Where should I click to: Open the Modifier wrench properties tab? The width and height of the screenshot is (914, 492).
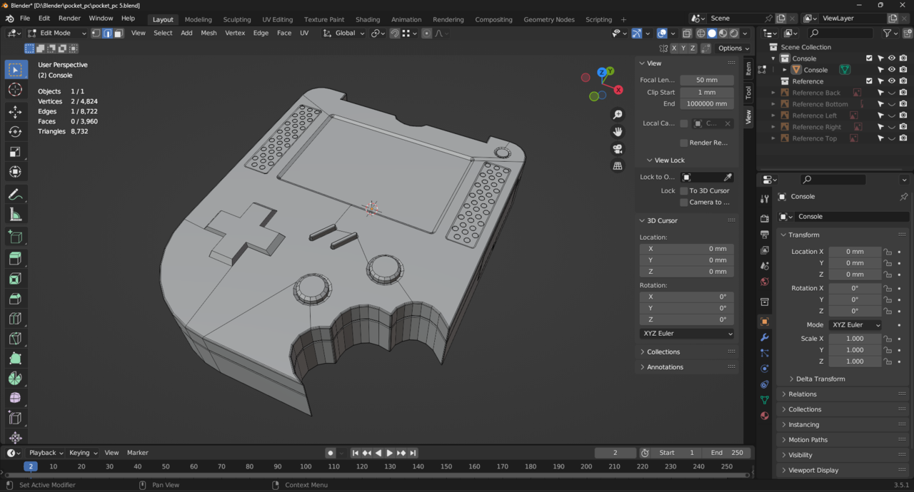765,337
